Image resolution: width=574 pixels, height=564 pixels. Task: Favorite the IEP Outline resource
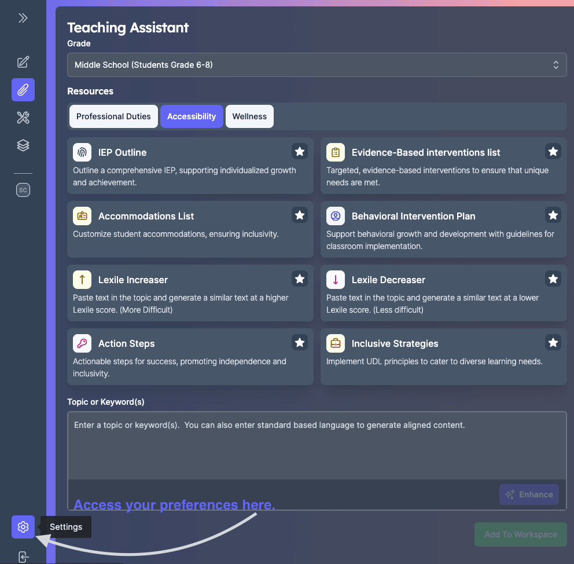[300, 151]
